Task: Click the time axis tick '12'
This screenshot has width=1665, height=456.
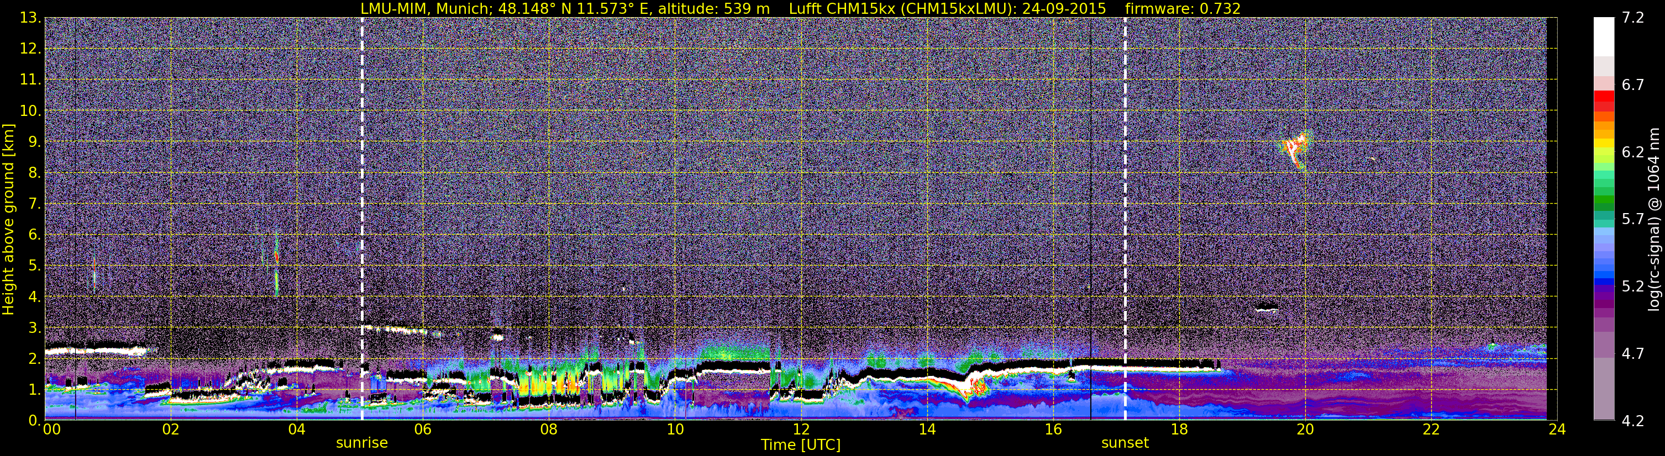Action: [x=801, y=430]
